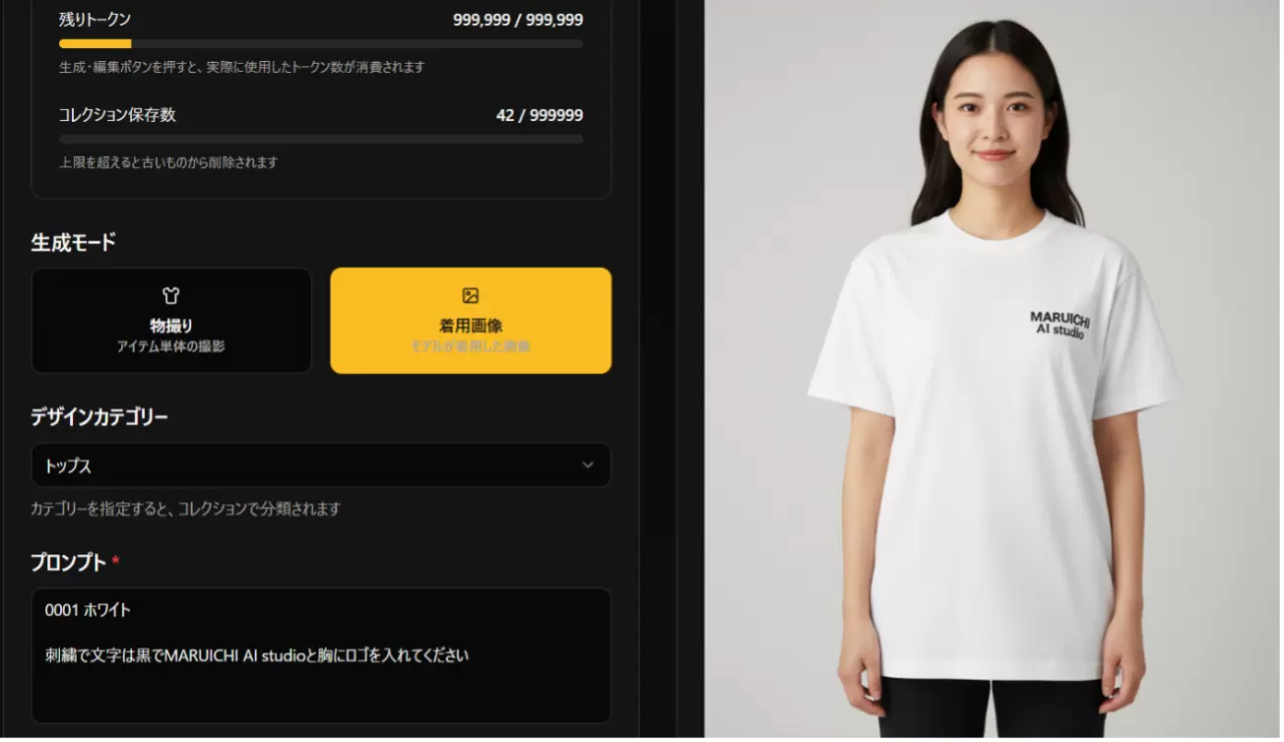Click the コレクション保存数 progress bar
The height and width of the screenshot is (742, 1284).
[321, 140]
